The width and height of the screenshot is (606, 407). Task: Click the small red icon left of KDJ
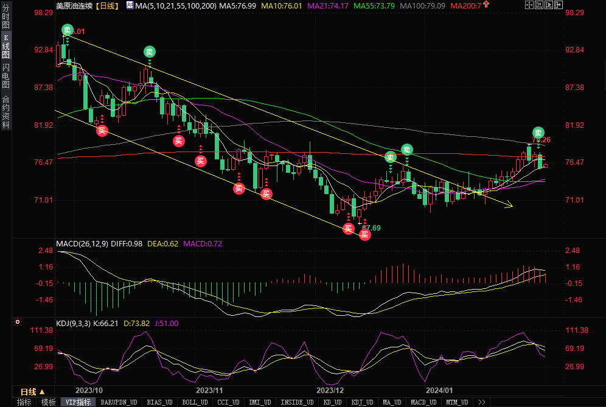coord(18,322)
